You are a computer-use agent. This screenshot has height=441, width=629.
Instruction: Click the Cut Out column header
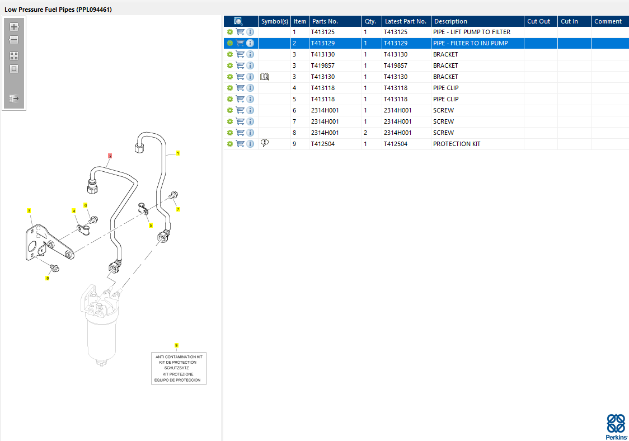[541, 21]
